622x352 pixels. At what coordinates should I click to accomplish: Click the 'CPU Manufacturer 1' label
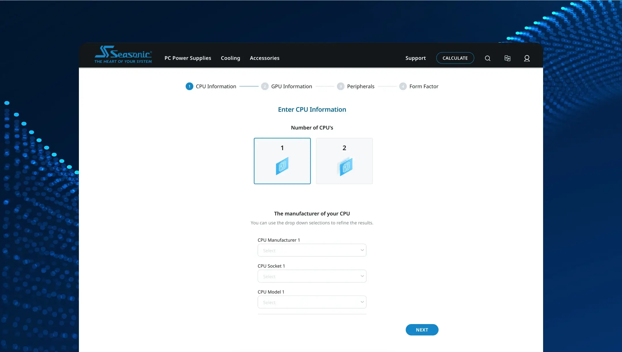[279, 240]
